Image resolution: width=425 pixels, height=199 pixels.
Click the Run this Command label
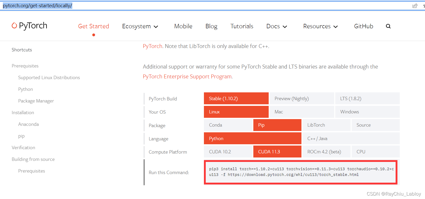(x=169, y=173)
